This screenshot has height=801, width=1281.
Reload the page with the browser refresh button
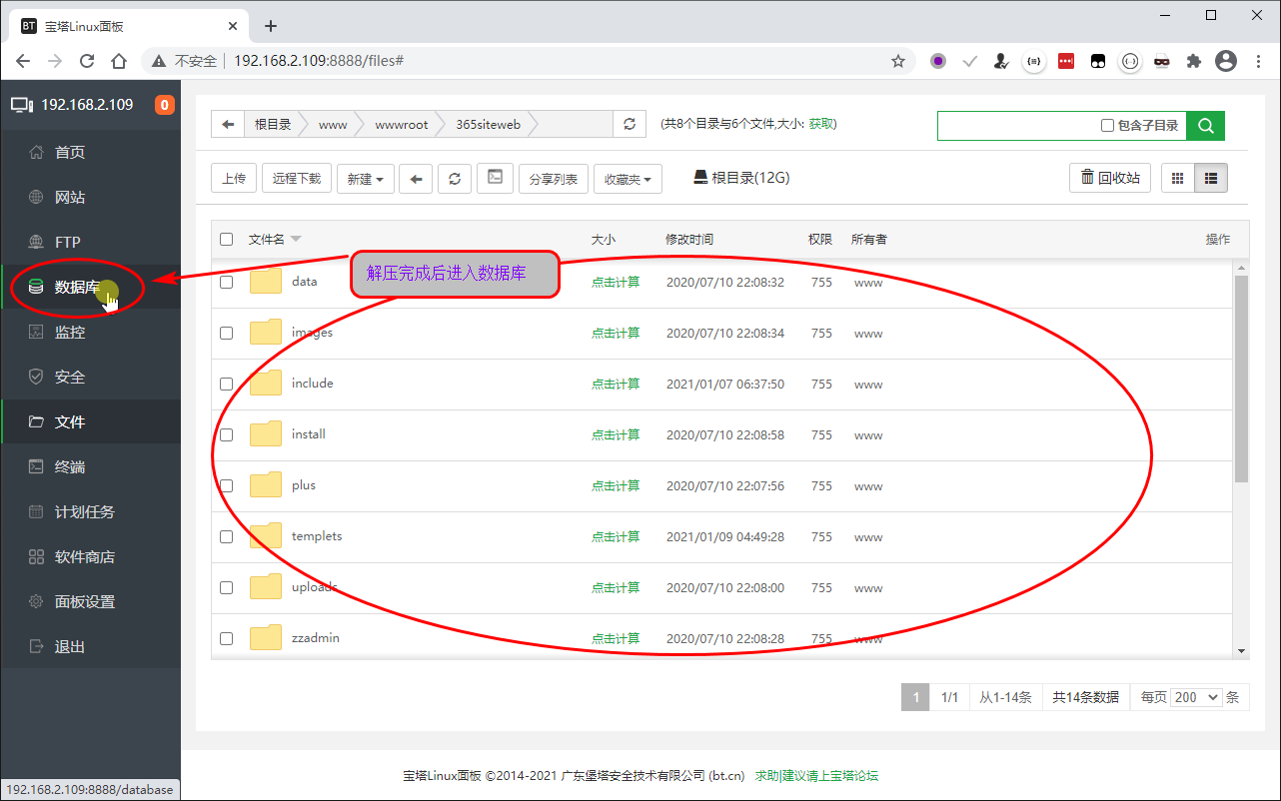pyautogui.click(x=87, y=61)
